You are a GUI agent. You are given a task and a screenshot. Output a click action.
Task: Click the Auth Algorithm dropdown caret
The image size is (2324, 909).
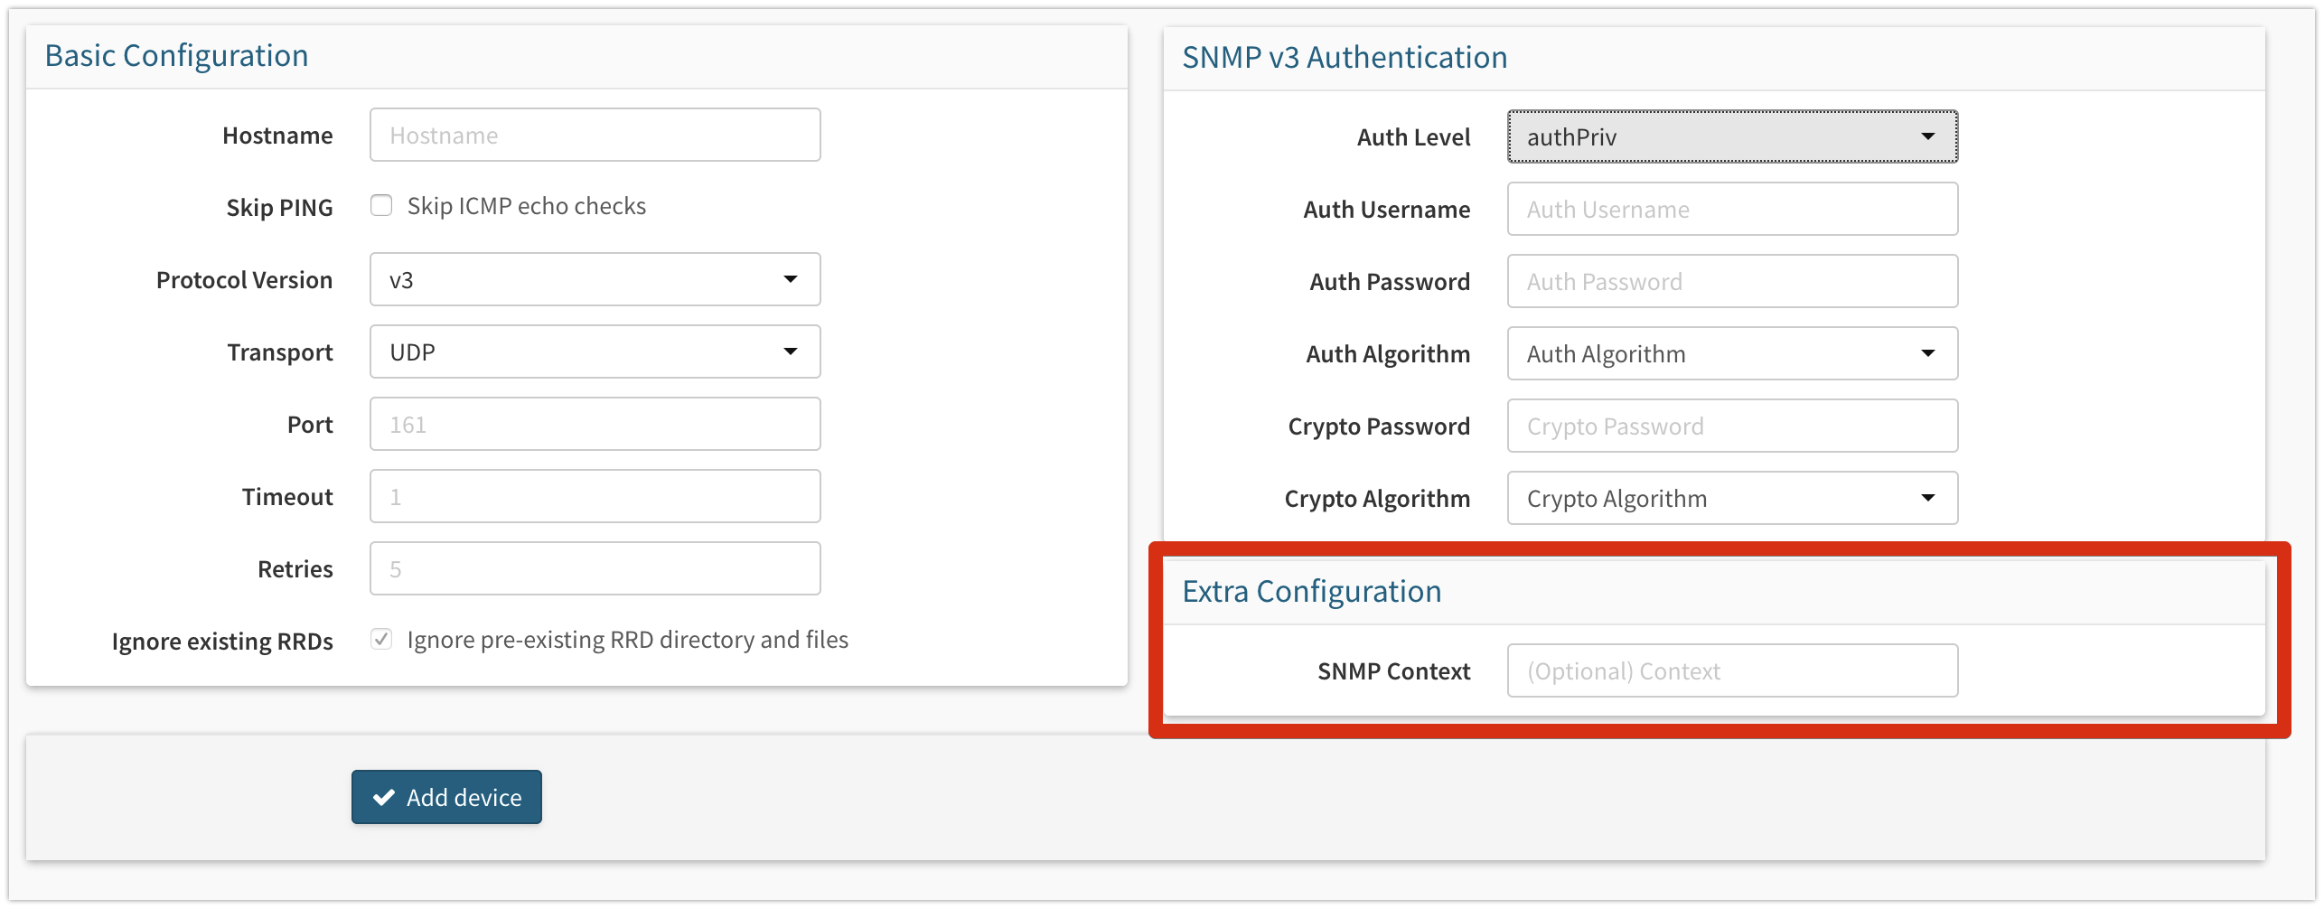click(x=1928, y=353)
